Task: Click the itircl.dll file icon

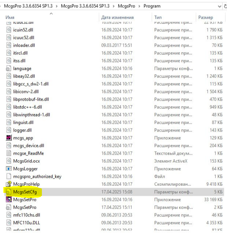Action: click(9, 53)
